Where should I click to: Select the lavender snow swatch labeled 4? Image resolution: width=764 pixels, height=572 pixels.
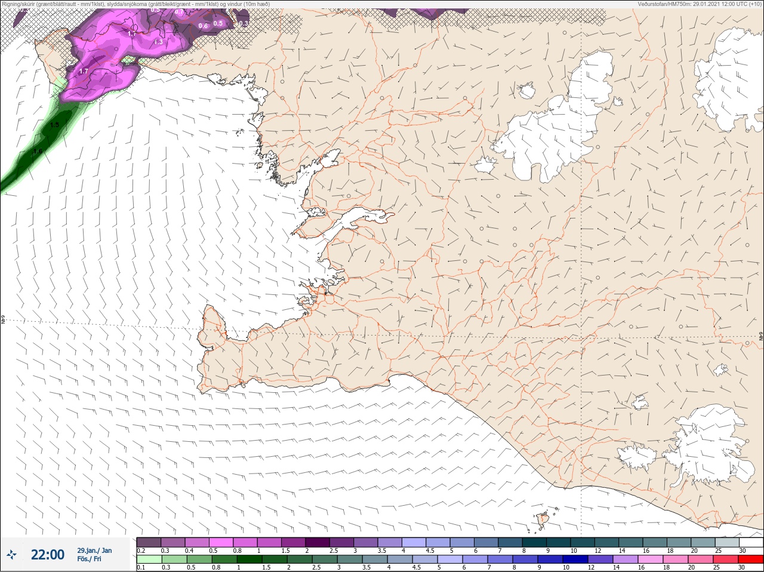[x=415, y=542]
